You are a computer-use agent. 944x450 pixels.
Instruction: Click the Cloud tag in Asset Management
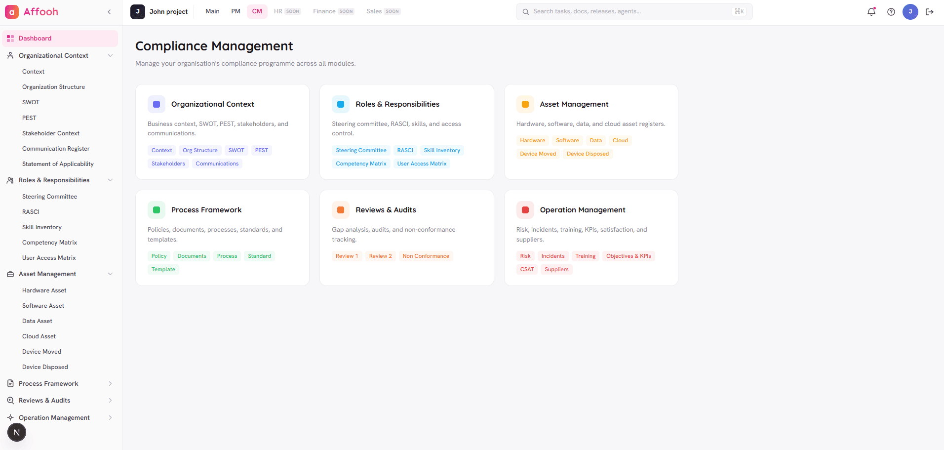click(x=620, y=141)
